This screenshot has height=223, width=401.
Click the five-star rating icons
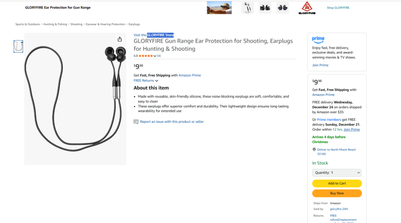point(145,56)
